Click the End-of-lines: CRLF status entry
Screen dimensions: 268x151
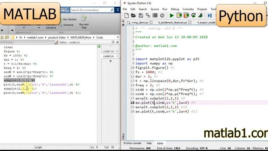pos(169,148)
